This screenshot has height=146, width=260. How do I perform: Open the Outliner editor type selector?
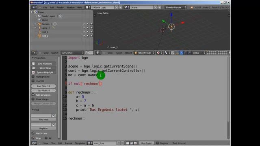tap(34, 53)
